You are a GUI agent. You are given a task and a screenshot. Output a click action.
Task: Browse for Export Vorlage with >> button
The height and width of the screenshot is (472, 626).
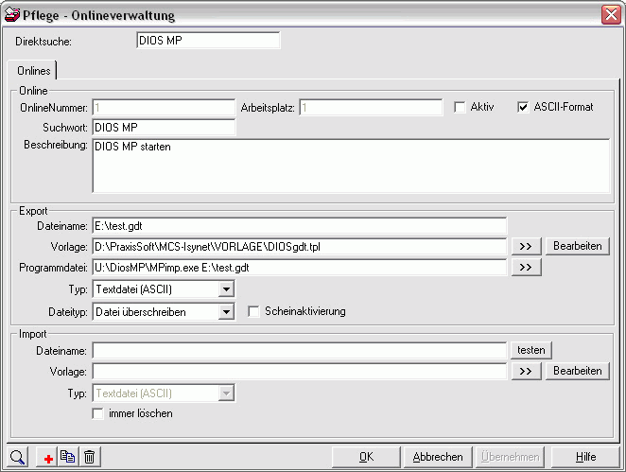(x=526, y=246)
